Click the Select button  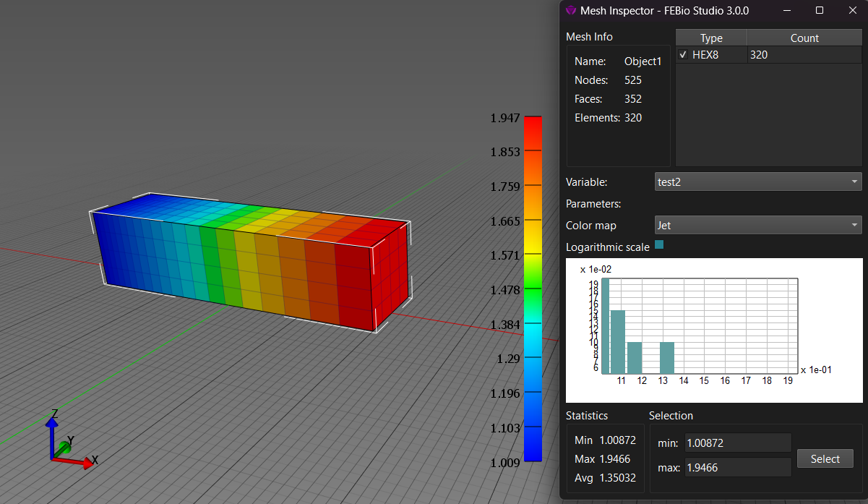(825, 458)
